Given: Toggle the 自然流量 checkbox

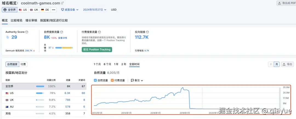Looking at the screenshot, I should pyautogui.click(x=95, y=80).
